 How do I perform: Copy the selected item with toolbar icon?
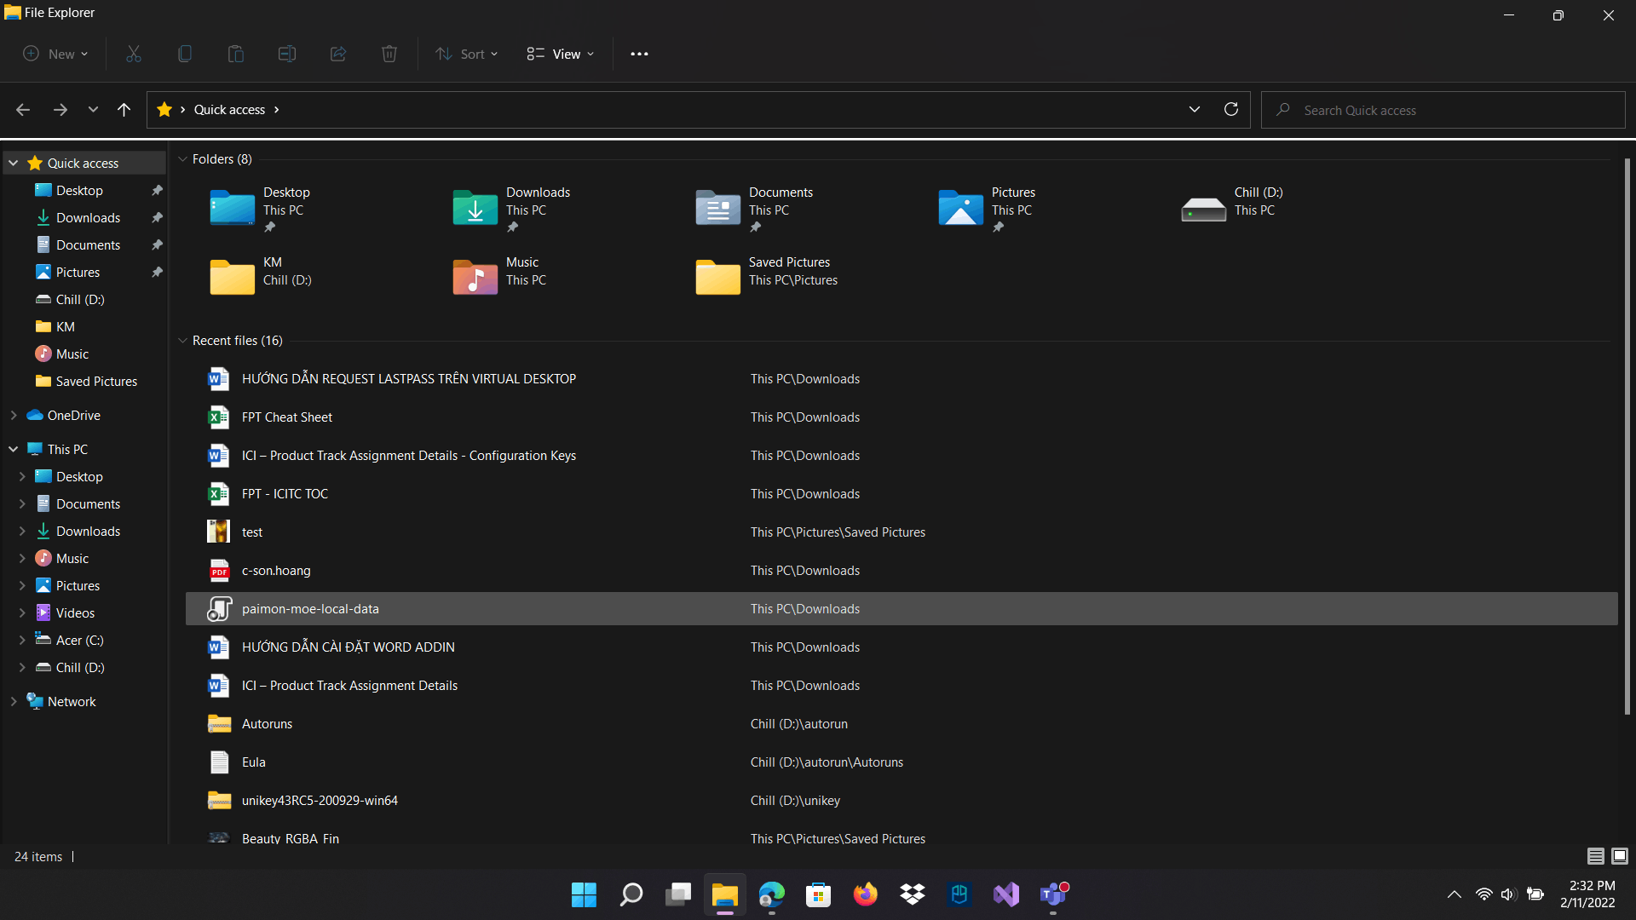click(x=184, y=54)
